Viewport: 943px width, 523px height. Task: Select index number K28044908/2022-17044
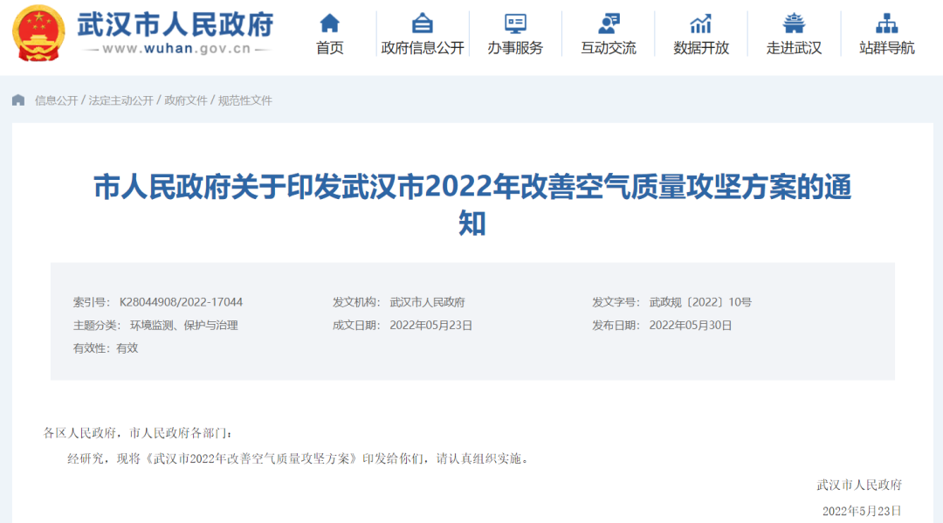[181, 302]
